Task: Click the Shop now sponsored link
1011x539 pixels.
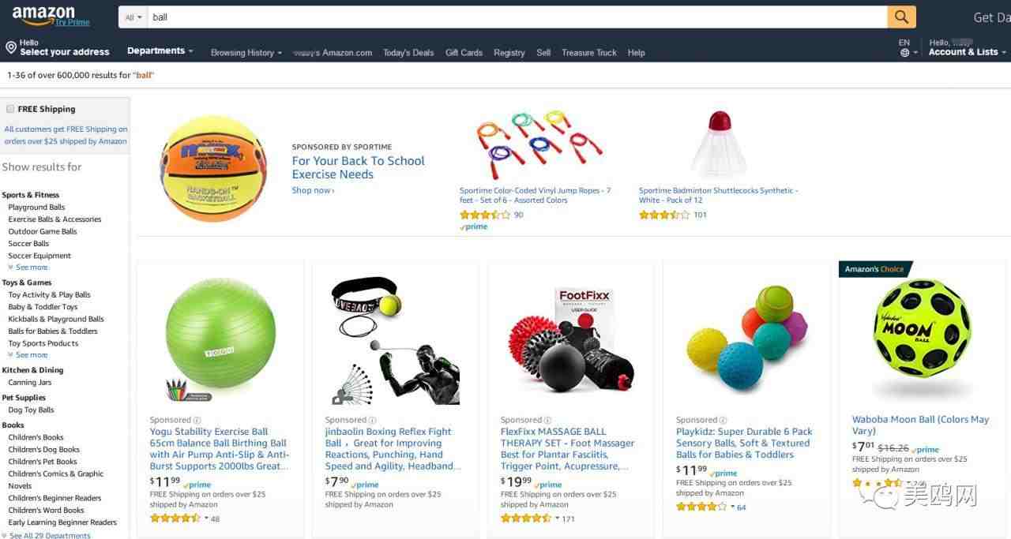Action: point(313,190)
